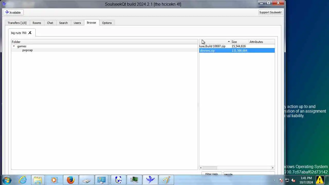Open the panda application taskbar icon
The height and width of the screenshot is (185, 329).
tap(118, 180)
